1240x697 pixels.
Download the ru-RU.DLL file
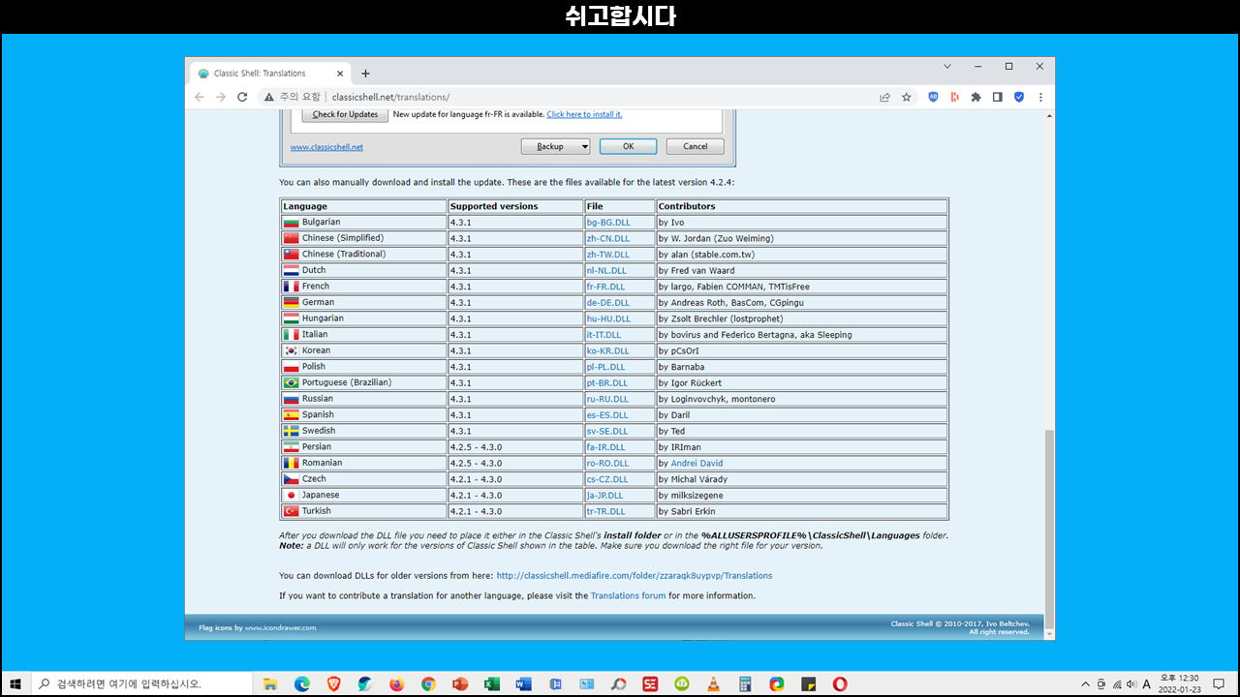coord(607,399)
